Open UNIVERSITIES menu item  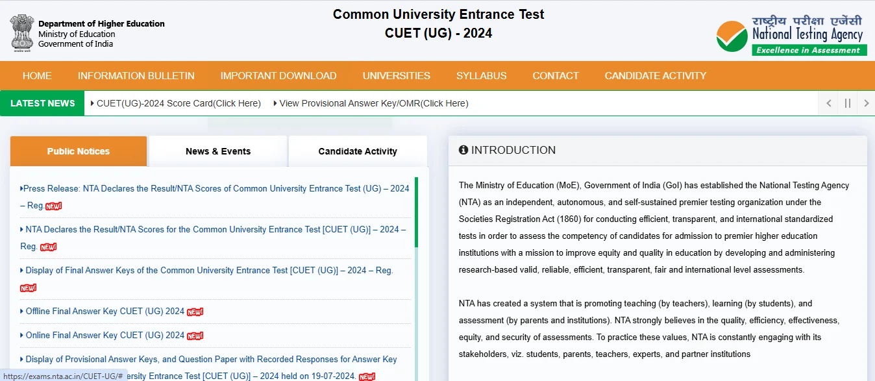click(x=397, y=75)
